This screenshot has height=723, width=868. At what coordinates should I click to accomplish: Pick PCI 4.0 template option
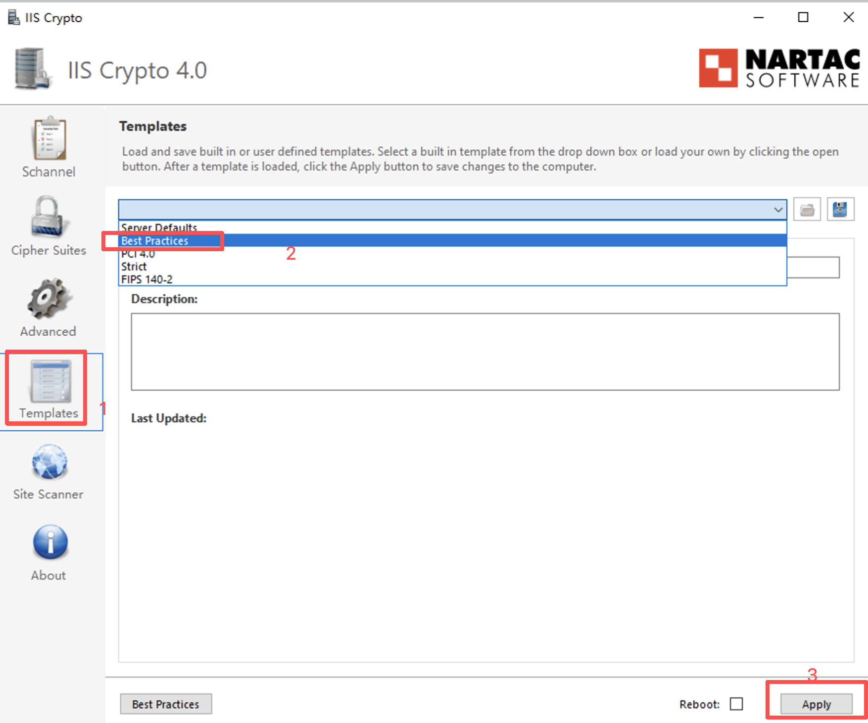tap(138, 254)
